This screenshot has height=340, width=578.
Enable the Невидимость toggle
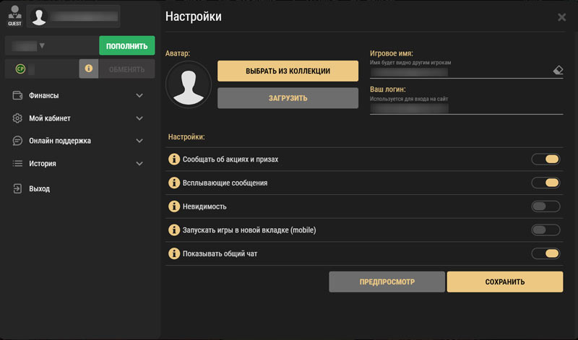point(545,206)
